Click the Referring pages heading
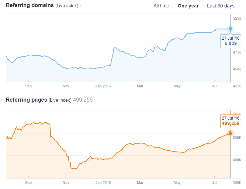 click(27, 100)
